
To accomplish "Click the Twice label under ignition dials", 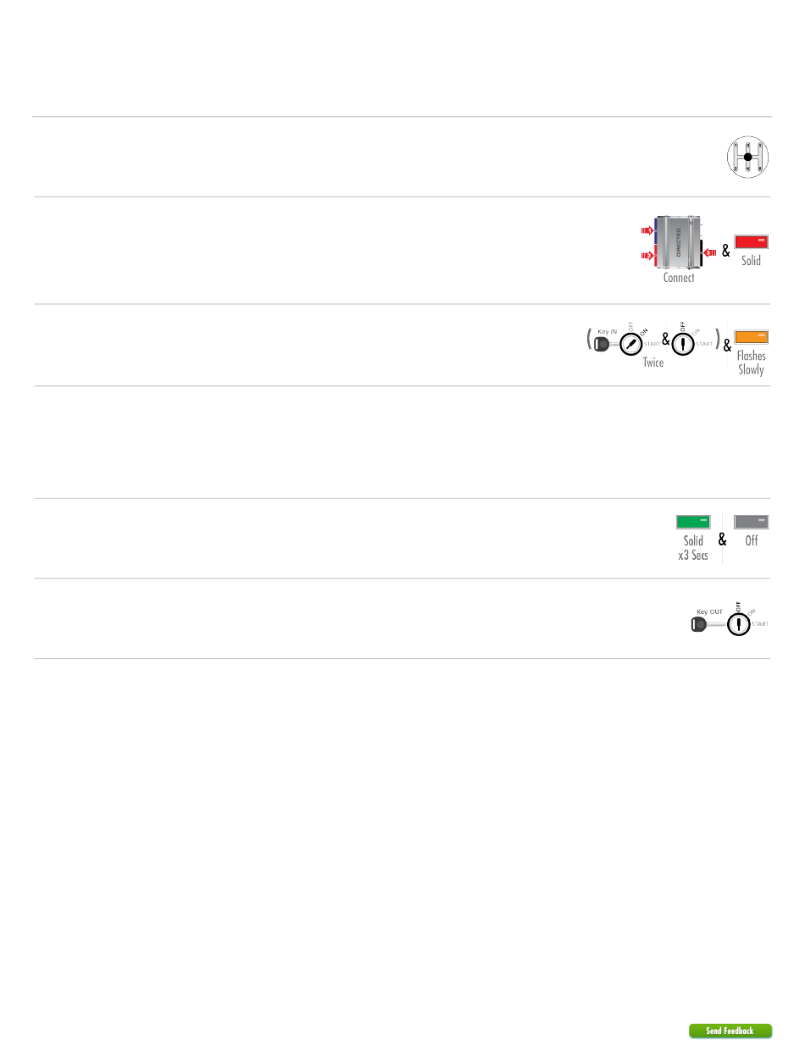I will coord(653,362).
